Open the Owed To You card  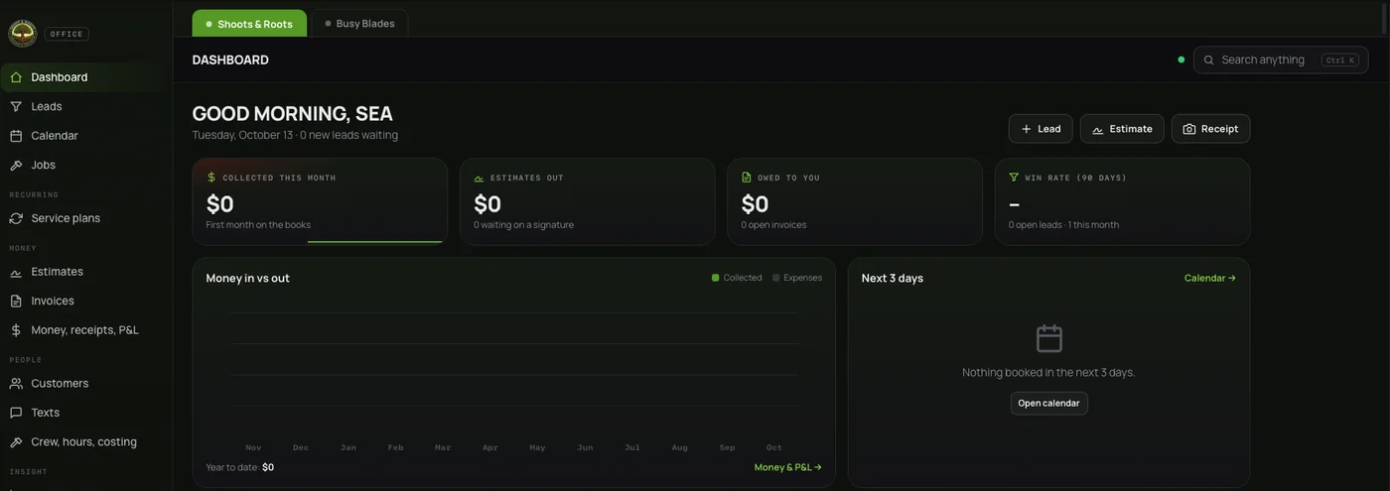(855, 201)
